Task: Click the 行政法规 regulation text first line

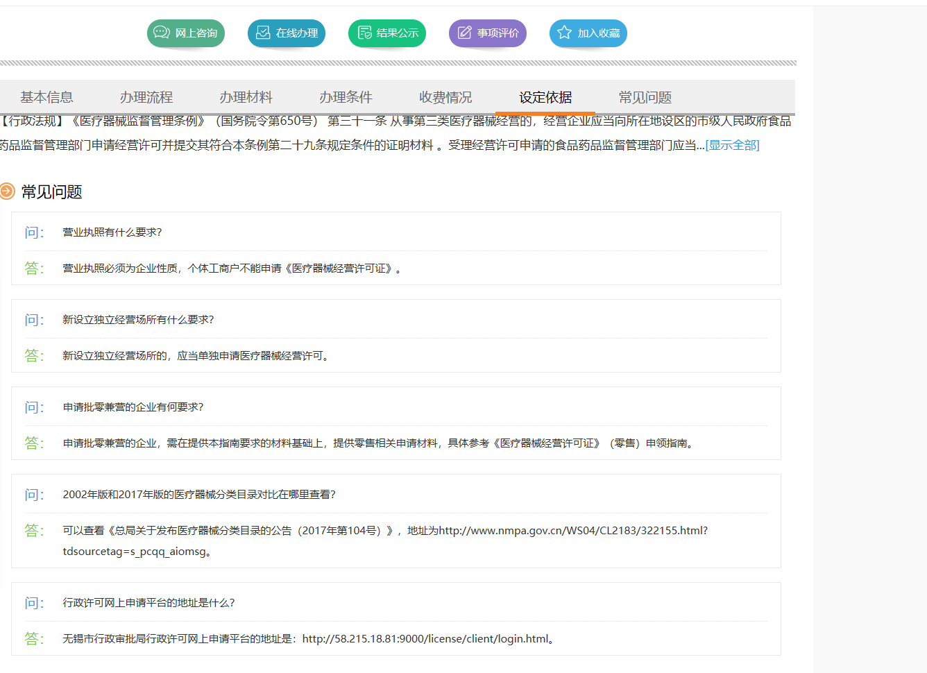Action: tap(396, 121)
